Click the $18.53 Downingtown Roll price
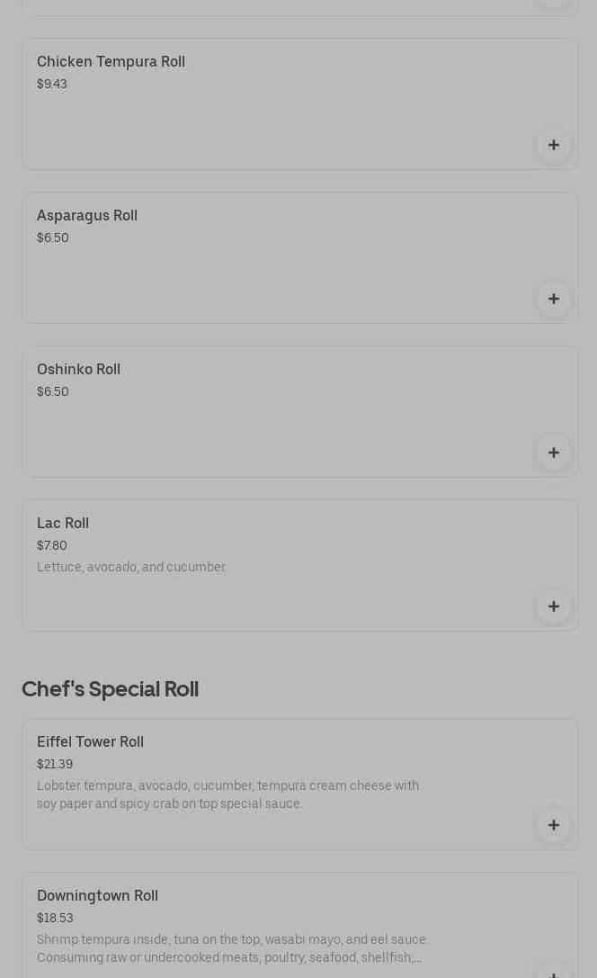Screen dimensions: 597x978 [55, 919]
